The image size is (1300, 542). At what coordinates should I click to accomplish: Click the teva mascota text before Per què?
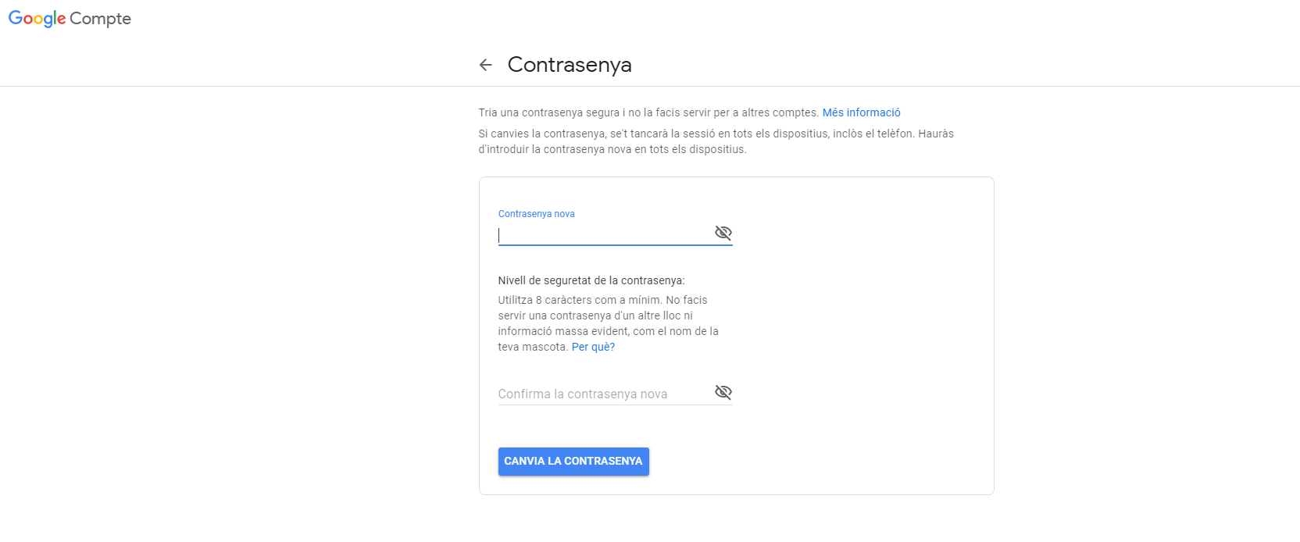(533, 347)
